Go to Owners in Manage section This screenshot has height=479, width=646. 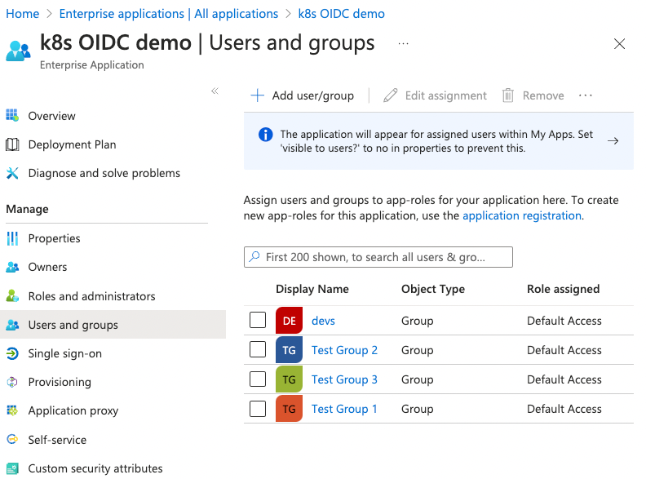47,267
